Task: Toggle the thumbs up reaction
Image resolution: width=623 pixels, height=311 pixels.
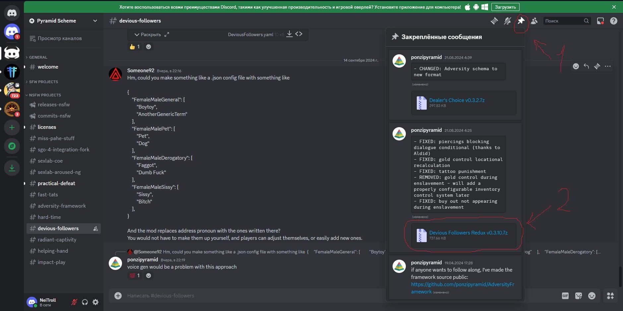Action: click(x=135, y=47)
